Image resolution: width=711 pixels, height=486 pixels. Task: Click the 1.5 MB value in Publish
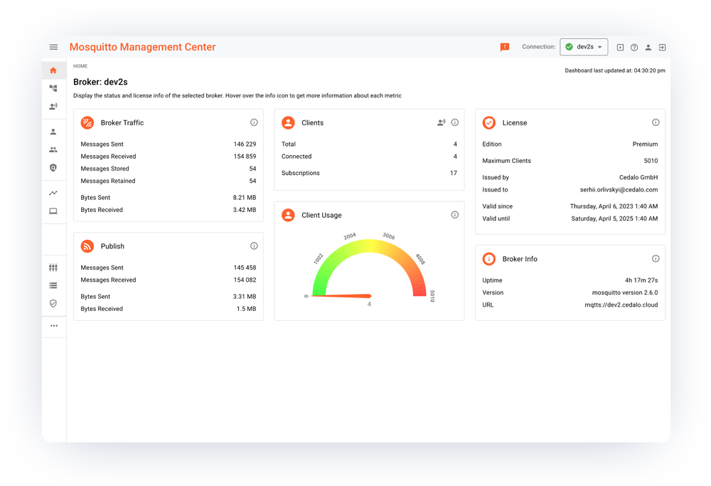point(246,309)
